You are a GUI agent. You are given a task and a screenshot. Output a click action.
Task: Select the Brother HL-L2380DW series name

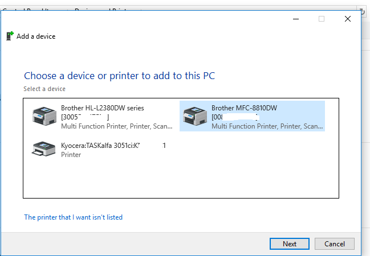click(103, 108)
